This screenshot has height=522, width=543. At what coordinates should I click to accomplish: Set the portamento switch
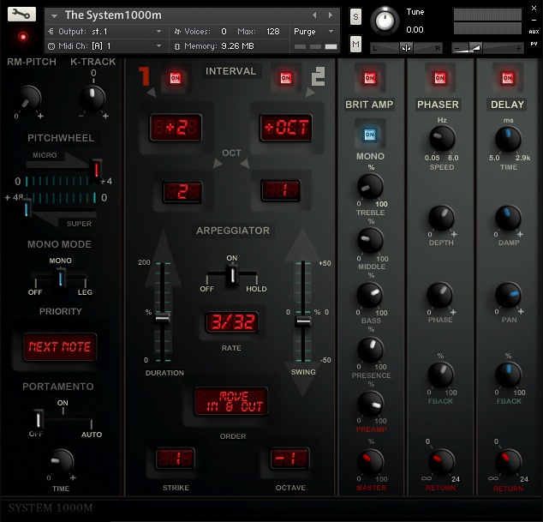click(38, 418)
